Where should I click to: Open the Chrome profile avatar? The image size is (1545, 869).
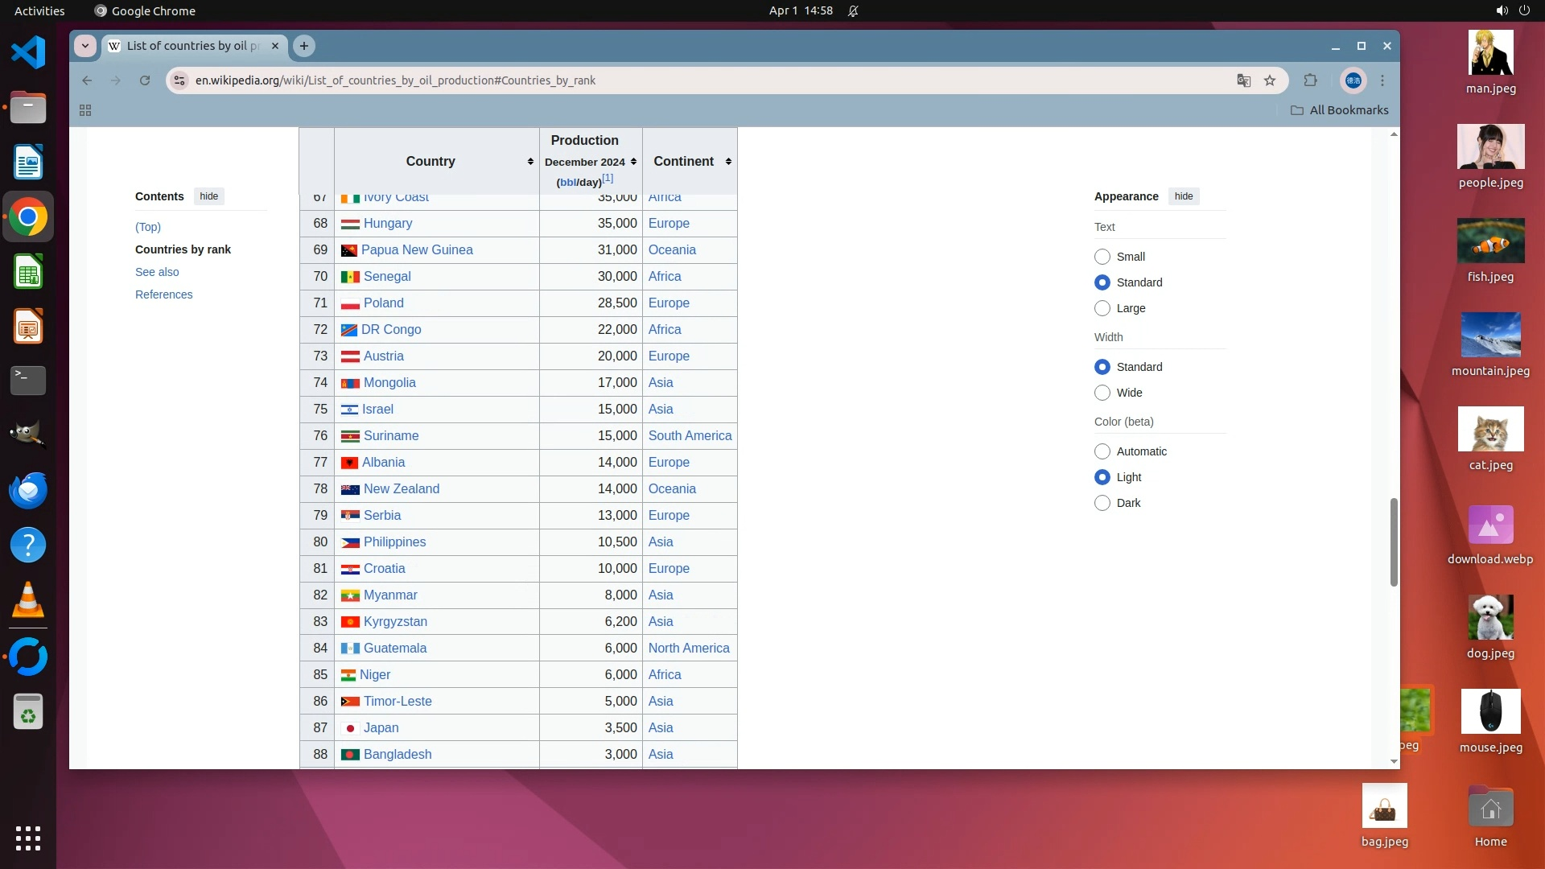click(1353, 80)
